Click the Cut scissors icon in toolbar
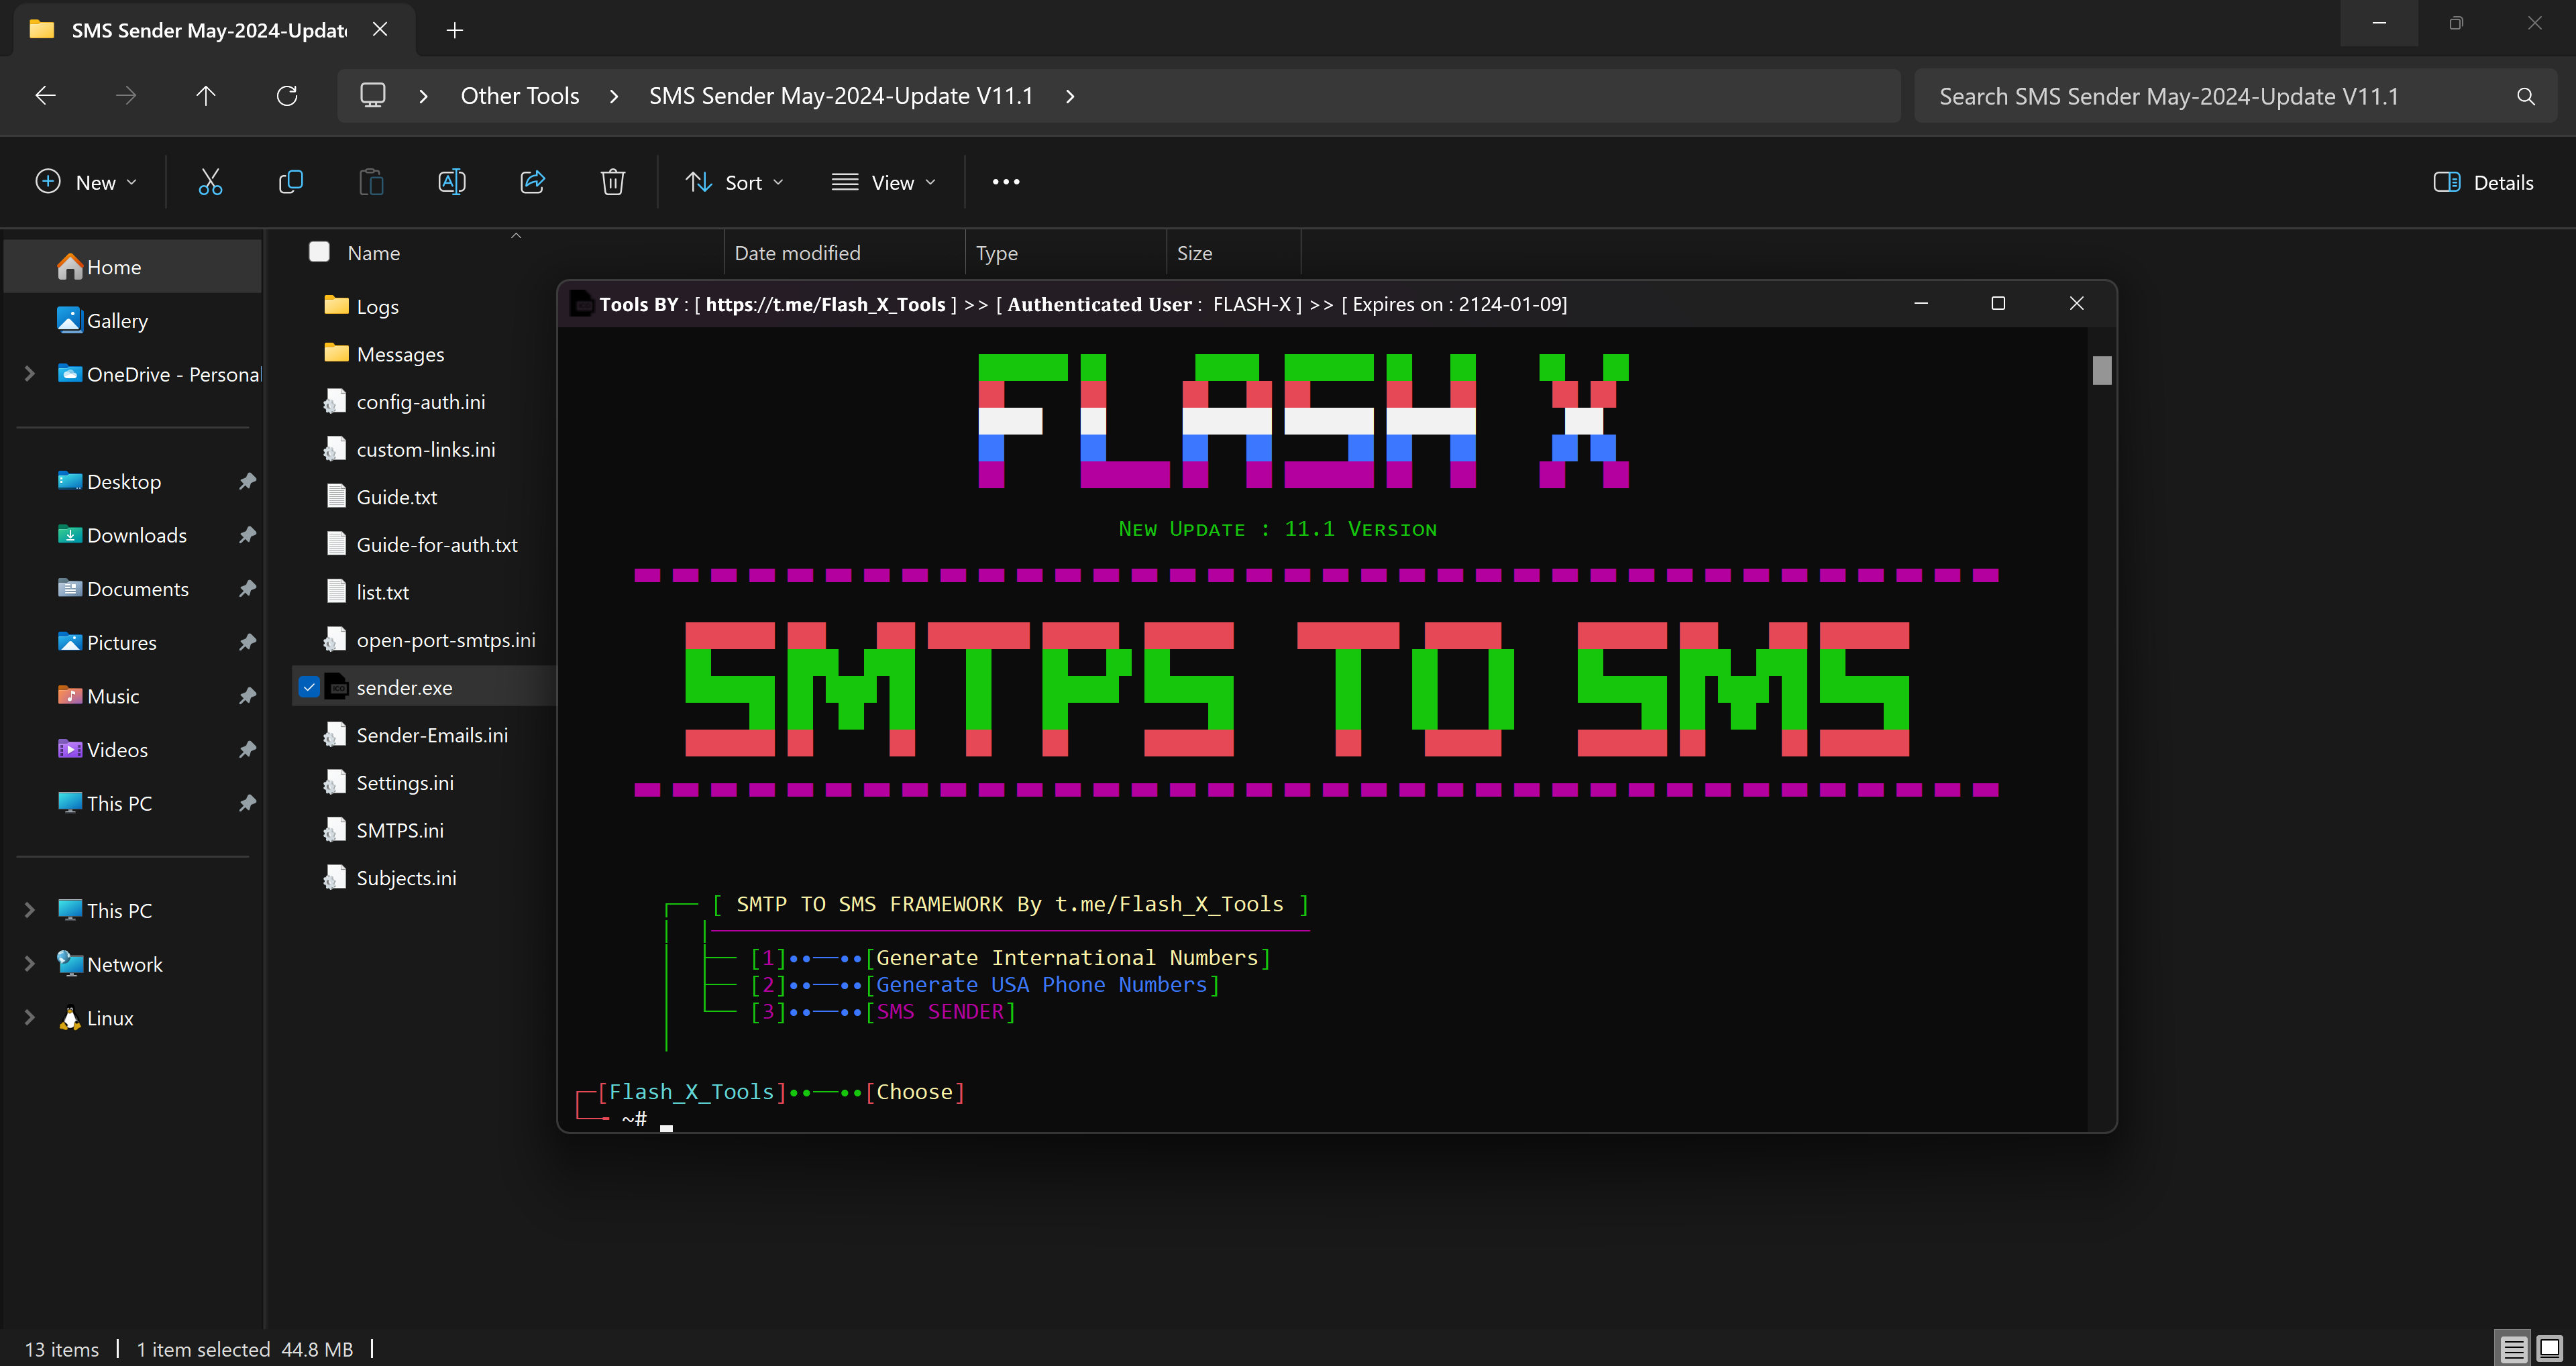The image size is (2576, 1366). click(x=210, y=182)
